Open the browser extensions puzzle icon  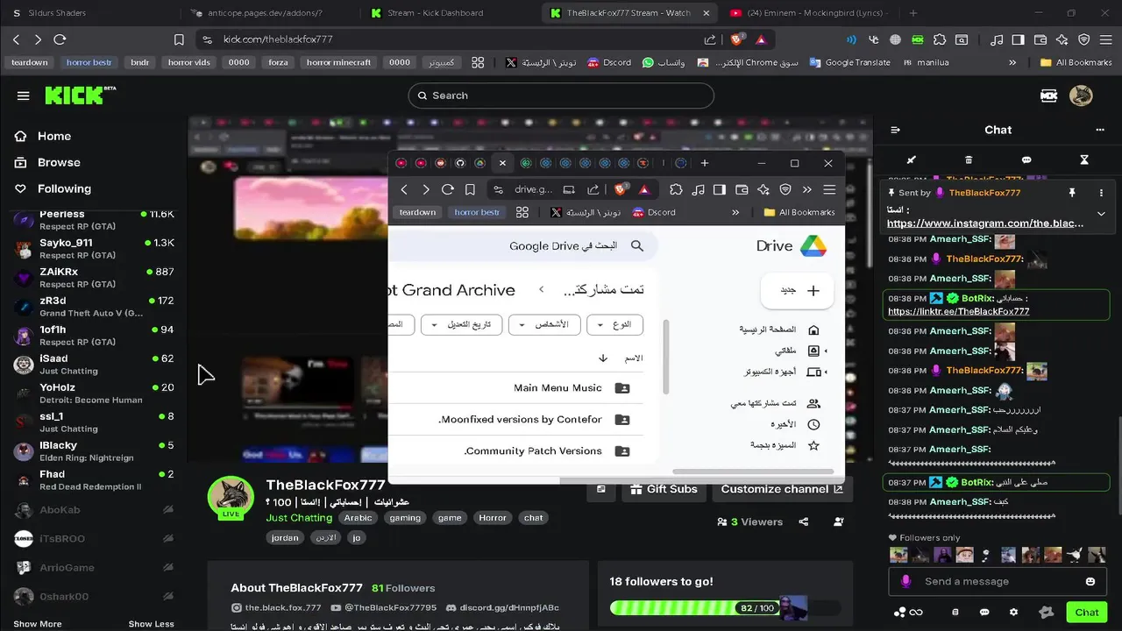(x=940, y=39)
